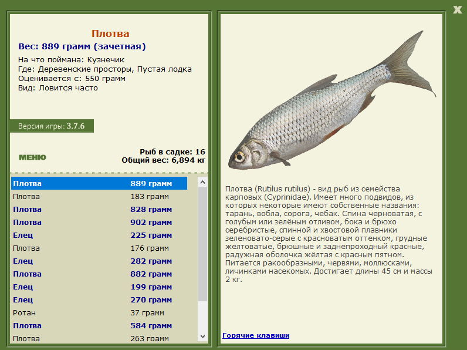Click the fish list scrollbar thumb
Screen dimensions: 467x350
tap(203, 244)
